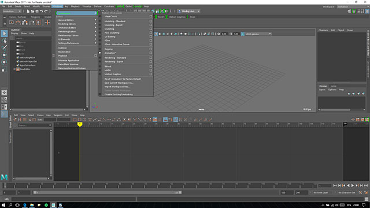The height and width of the screenshot is (208, 370).
Task: Click the MEL command line input
Action: (x=73, y=199)
